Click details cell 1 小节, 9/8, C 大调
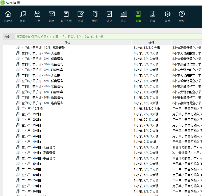 coord(146,191)
